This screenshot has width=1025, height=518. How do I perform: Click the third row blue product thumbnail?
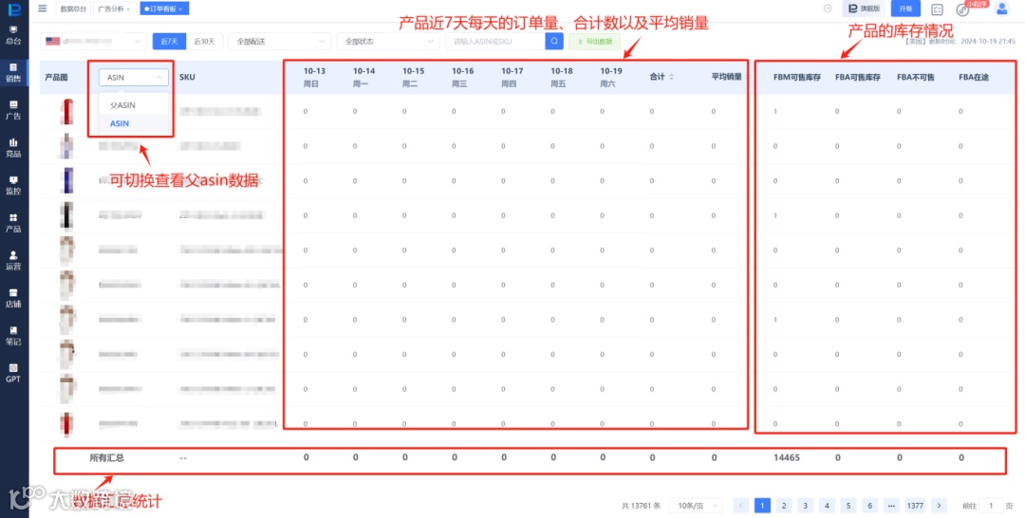[x=68, y=181]
